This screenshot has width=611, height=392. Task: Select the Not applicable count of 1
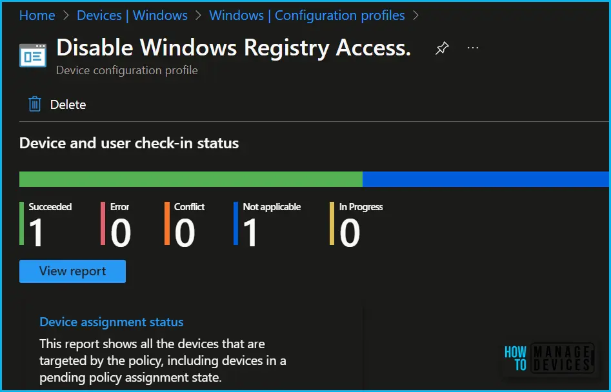(x=250, y=233)
